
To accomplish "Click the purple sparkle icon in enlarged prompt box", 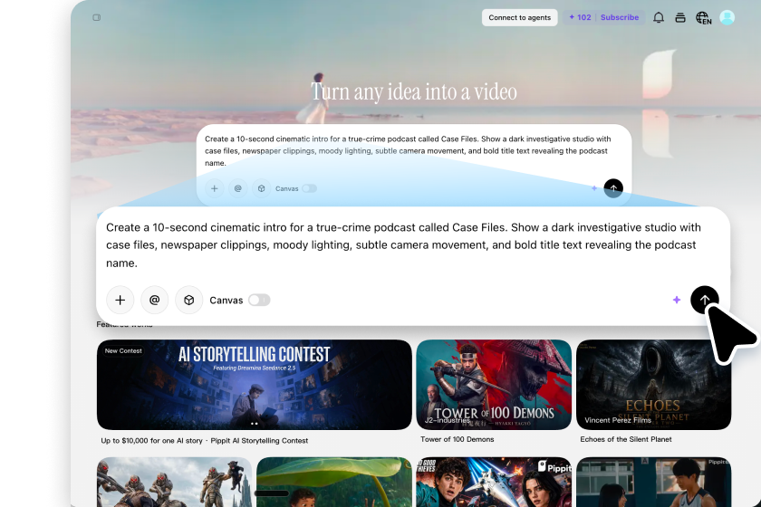I will point(677,300).
